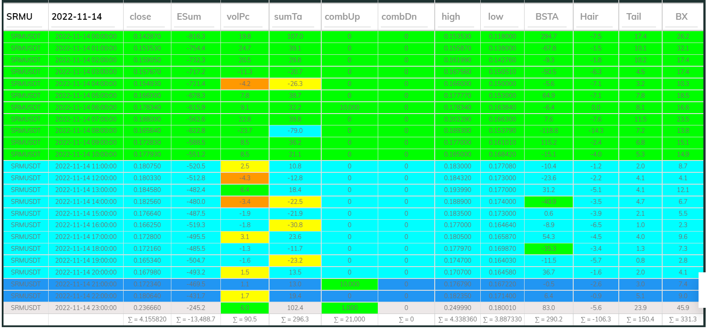Click the yellow 1.7 volPc cell

pyautogui.click(x=245, y=296)
